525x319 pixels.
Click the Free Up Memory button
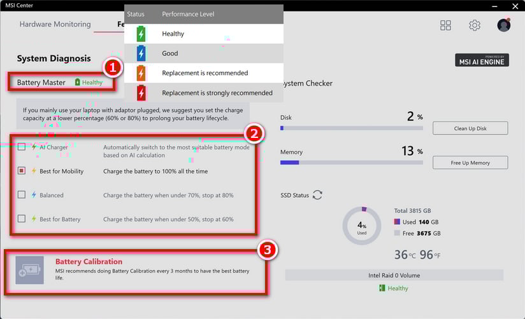coord(470,163)
